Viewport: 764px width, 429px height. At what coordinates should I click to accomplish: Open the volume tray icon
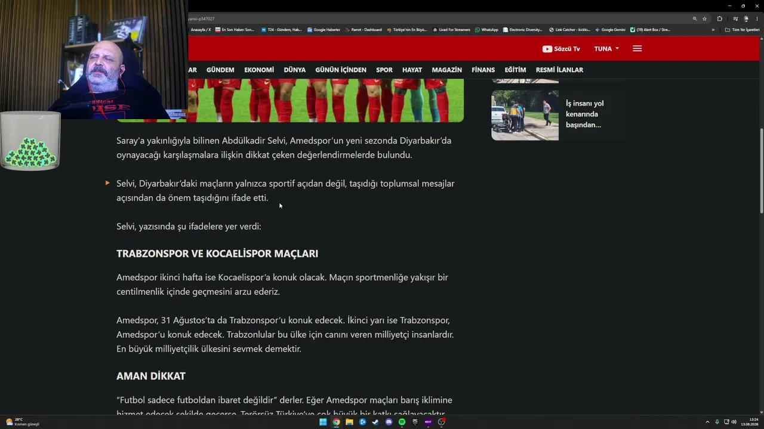(x=734, y=422)
